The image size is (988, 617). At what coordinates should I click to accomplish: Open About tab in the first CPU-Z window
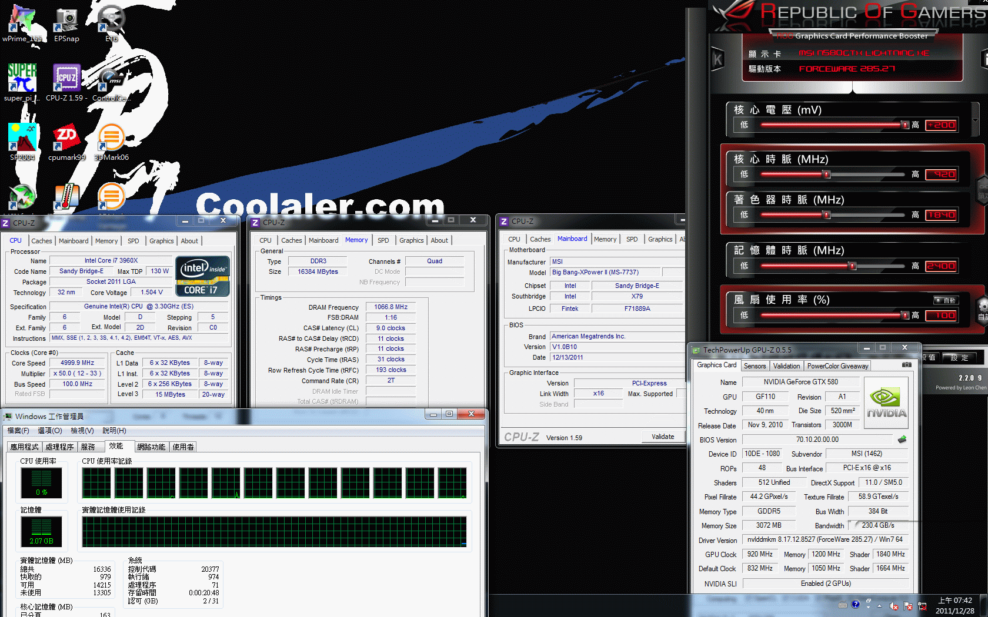[x=189, y=241]
